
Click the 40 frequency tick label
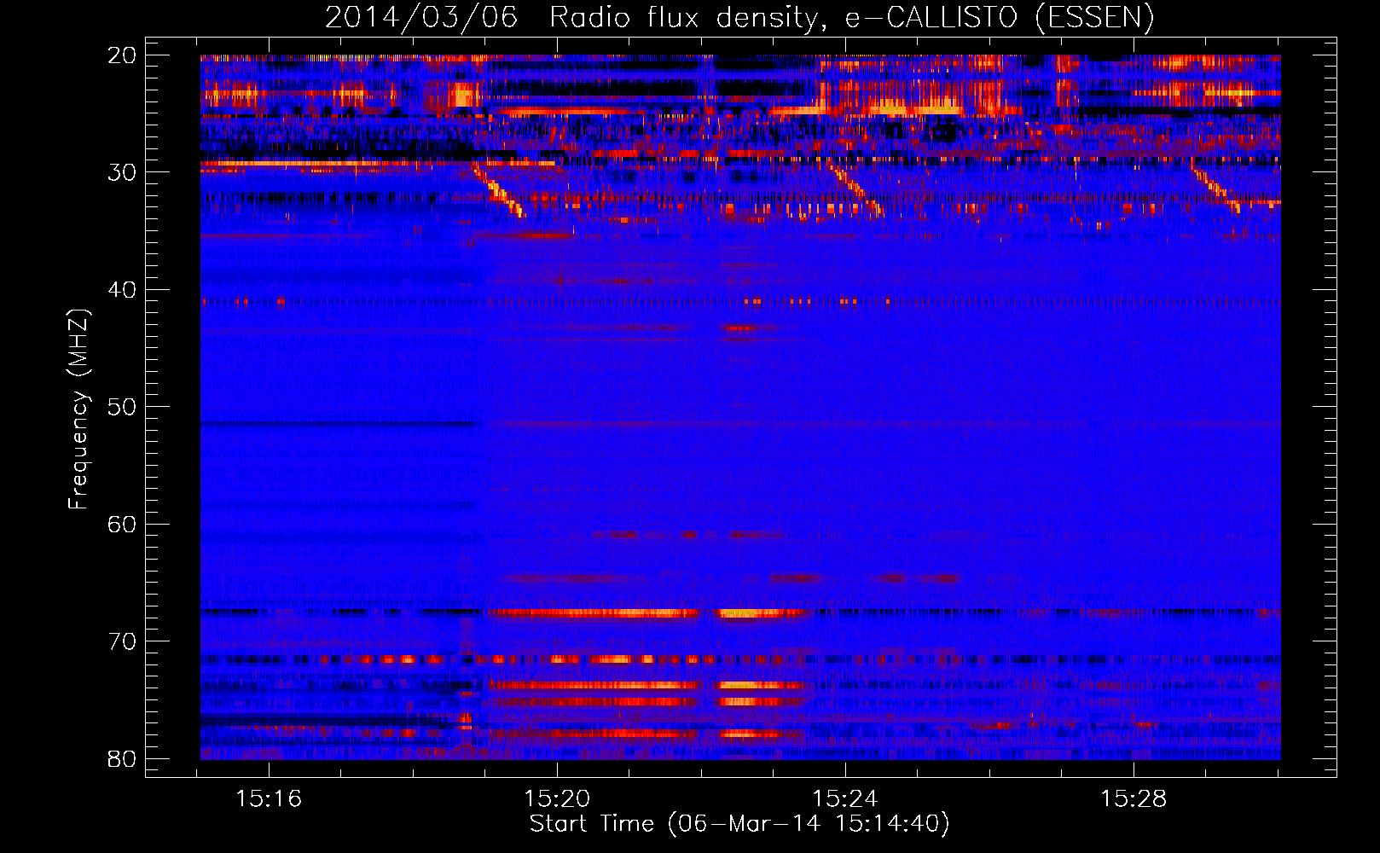[x=122, y=290]
